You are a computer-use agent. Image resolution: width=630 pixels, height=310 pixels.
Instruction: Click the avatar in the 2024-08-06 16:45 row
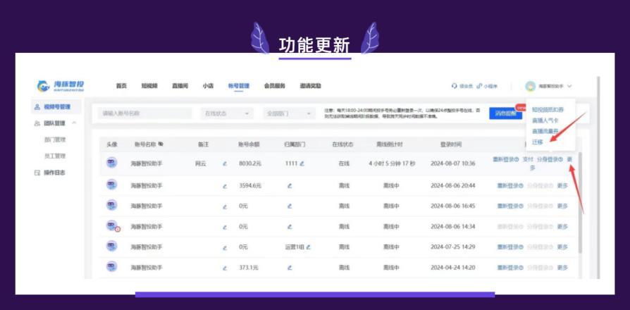pos(112,205)
